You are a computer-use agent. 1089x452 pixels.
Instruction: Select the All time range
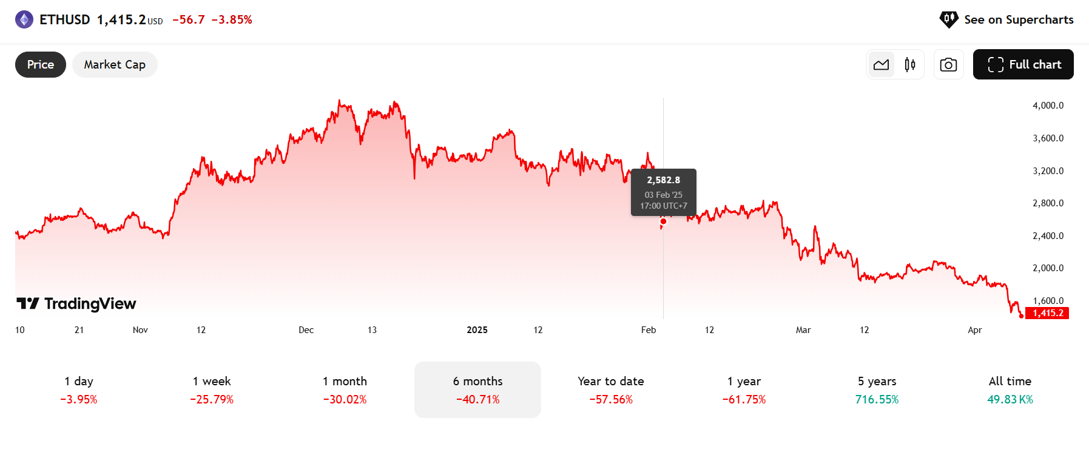(x=1010, y=390)
